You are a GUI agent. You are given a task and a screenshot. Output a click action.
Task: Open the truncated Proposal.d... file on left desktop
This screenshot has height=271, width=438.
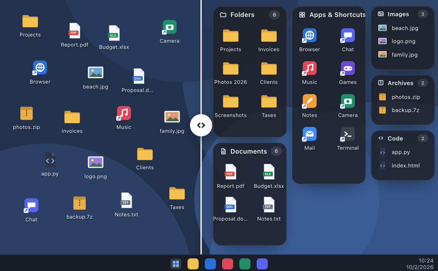pyautogui.click(x=137, y=80)
